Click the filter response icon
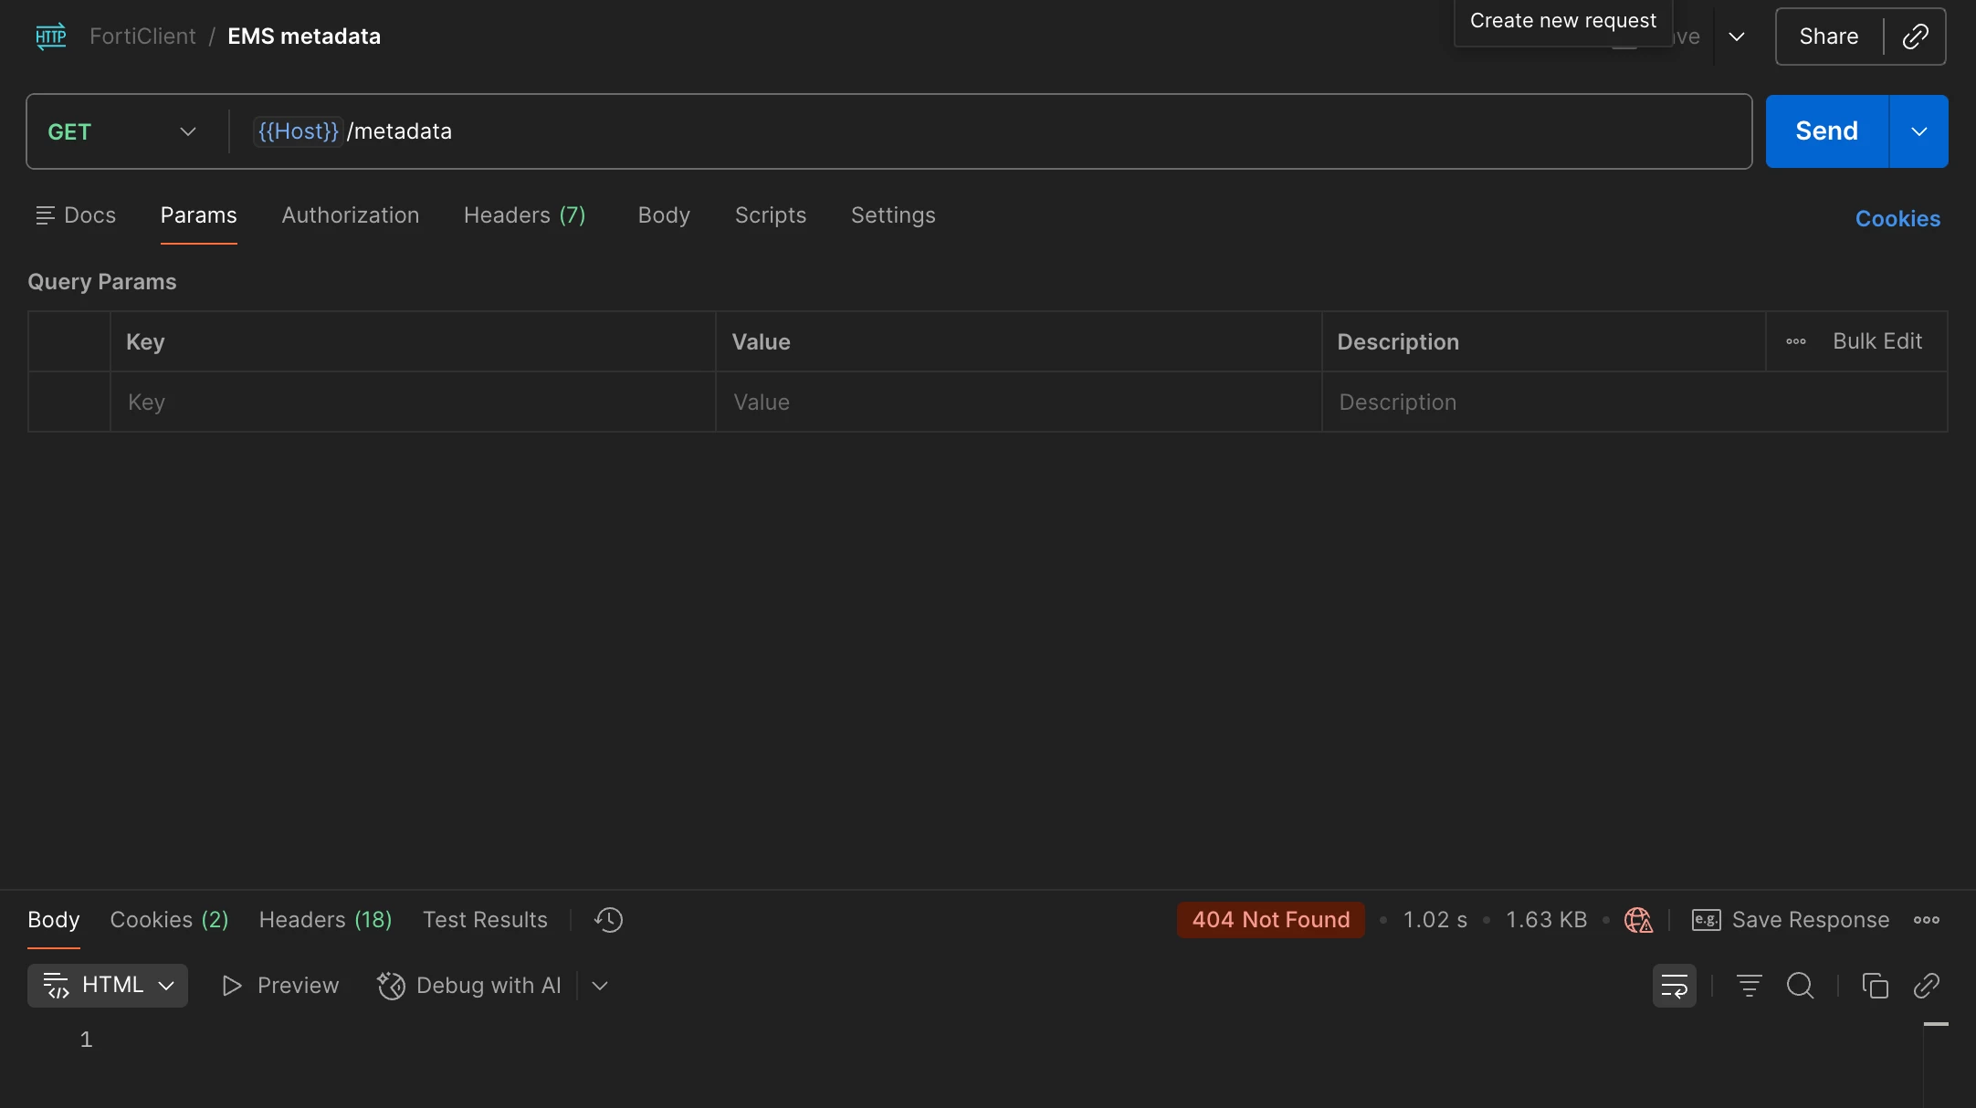 1749,986
